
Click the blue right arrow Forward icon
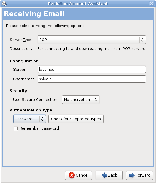[132, 175]
